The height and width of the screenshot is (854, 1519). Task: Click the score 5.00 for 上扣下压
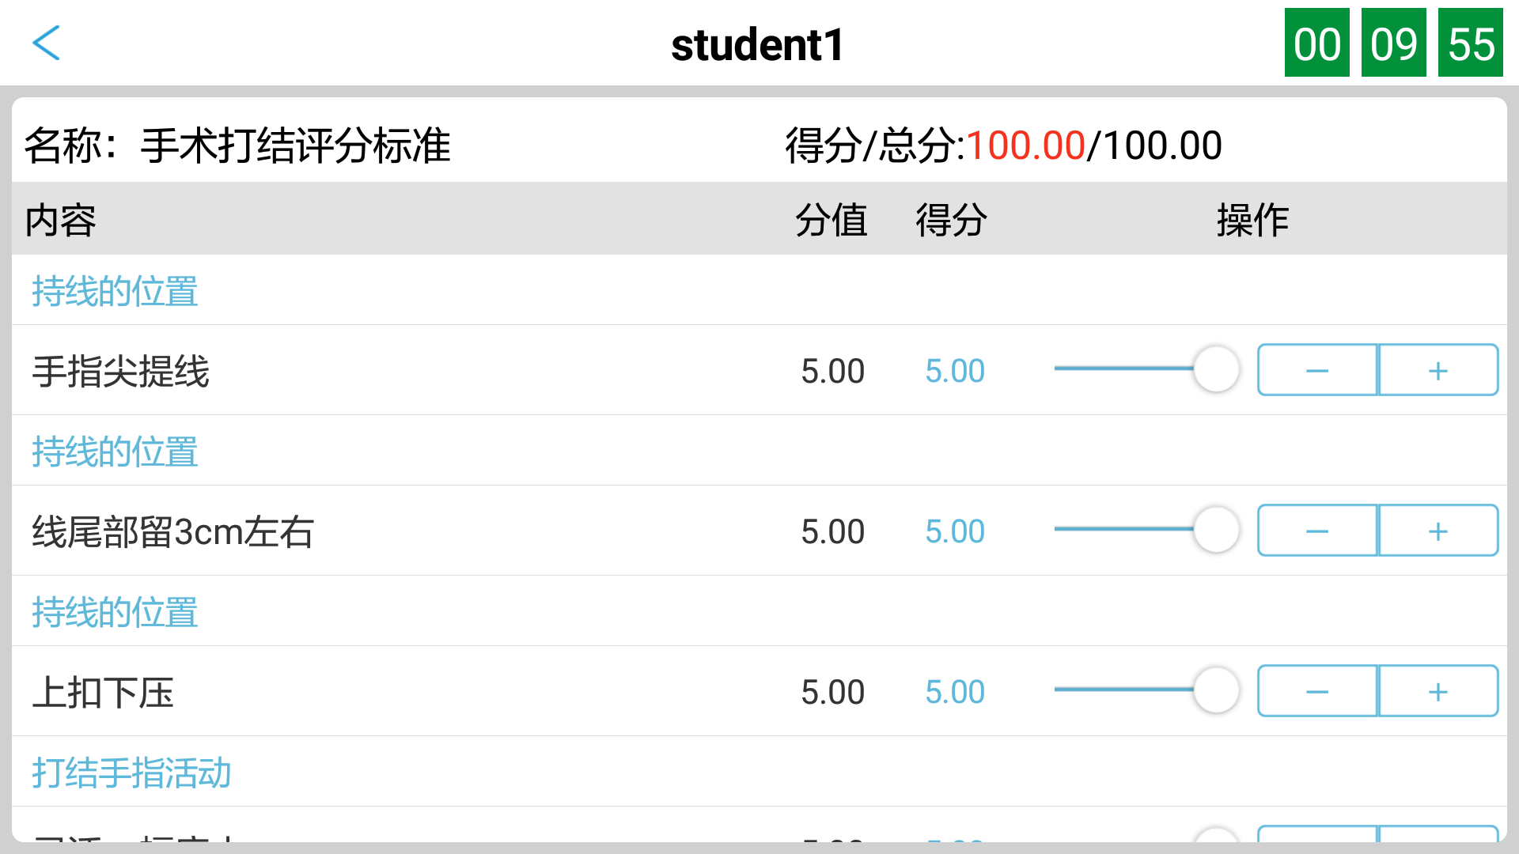pyautogui.click(x=954, y=690)
